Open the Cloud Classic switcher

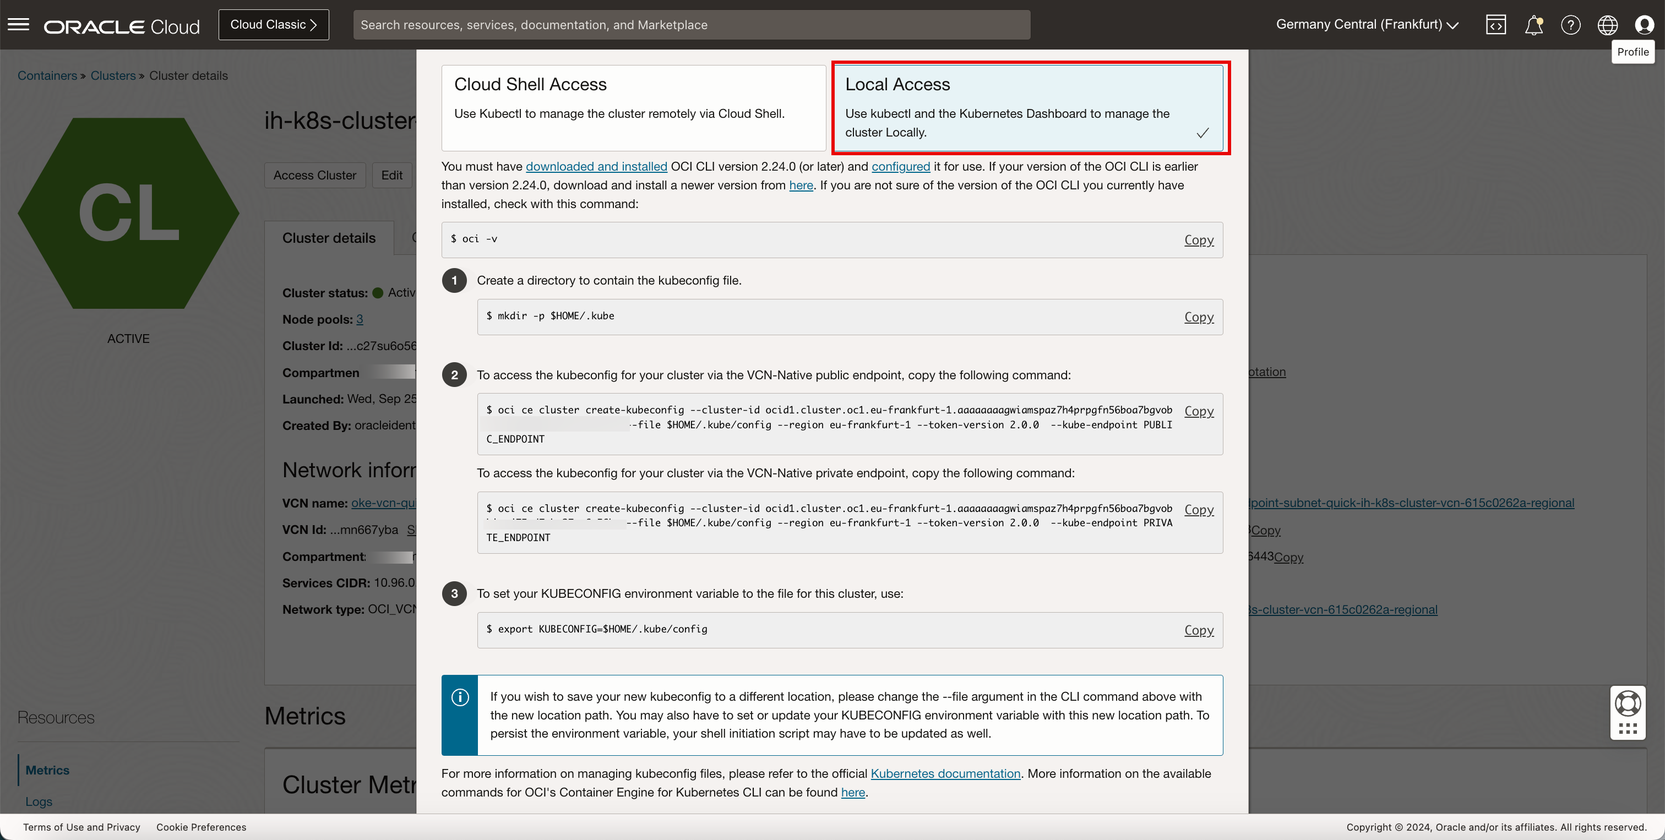[x=274, y=25]
